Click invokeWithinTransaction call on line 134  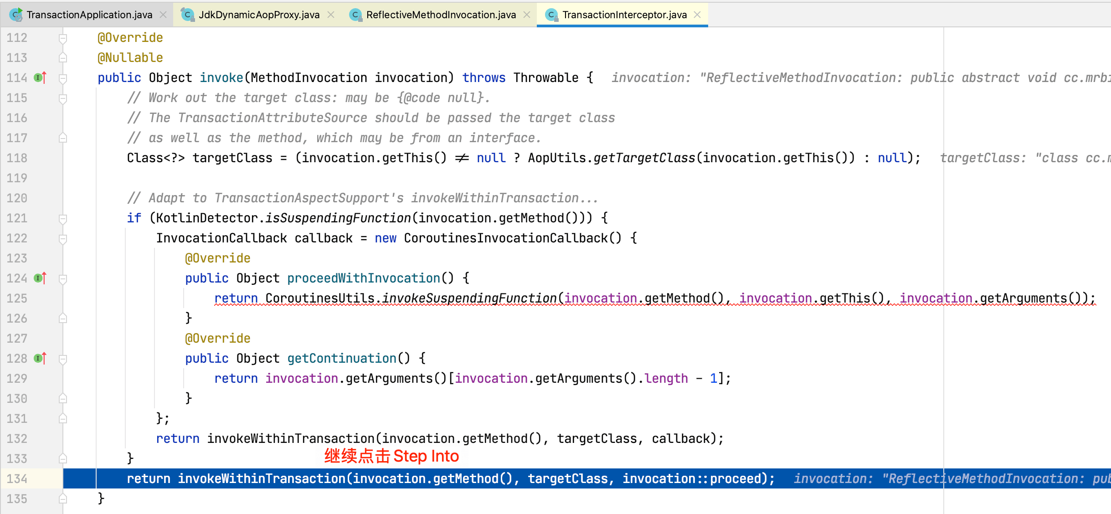pyautogui.click(x=262, y=478)
